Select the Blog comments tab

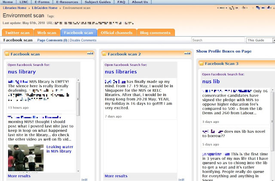(x=156, y=33)
